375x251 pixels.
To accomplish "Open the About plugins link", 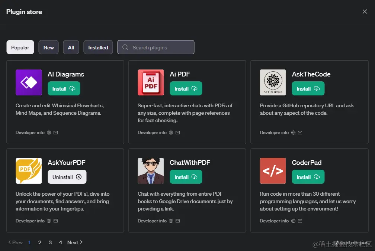I will pos(352,243).
